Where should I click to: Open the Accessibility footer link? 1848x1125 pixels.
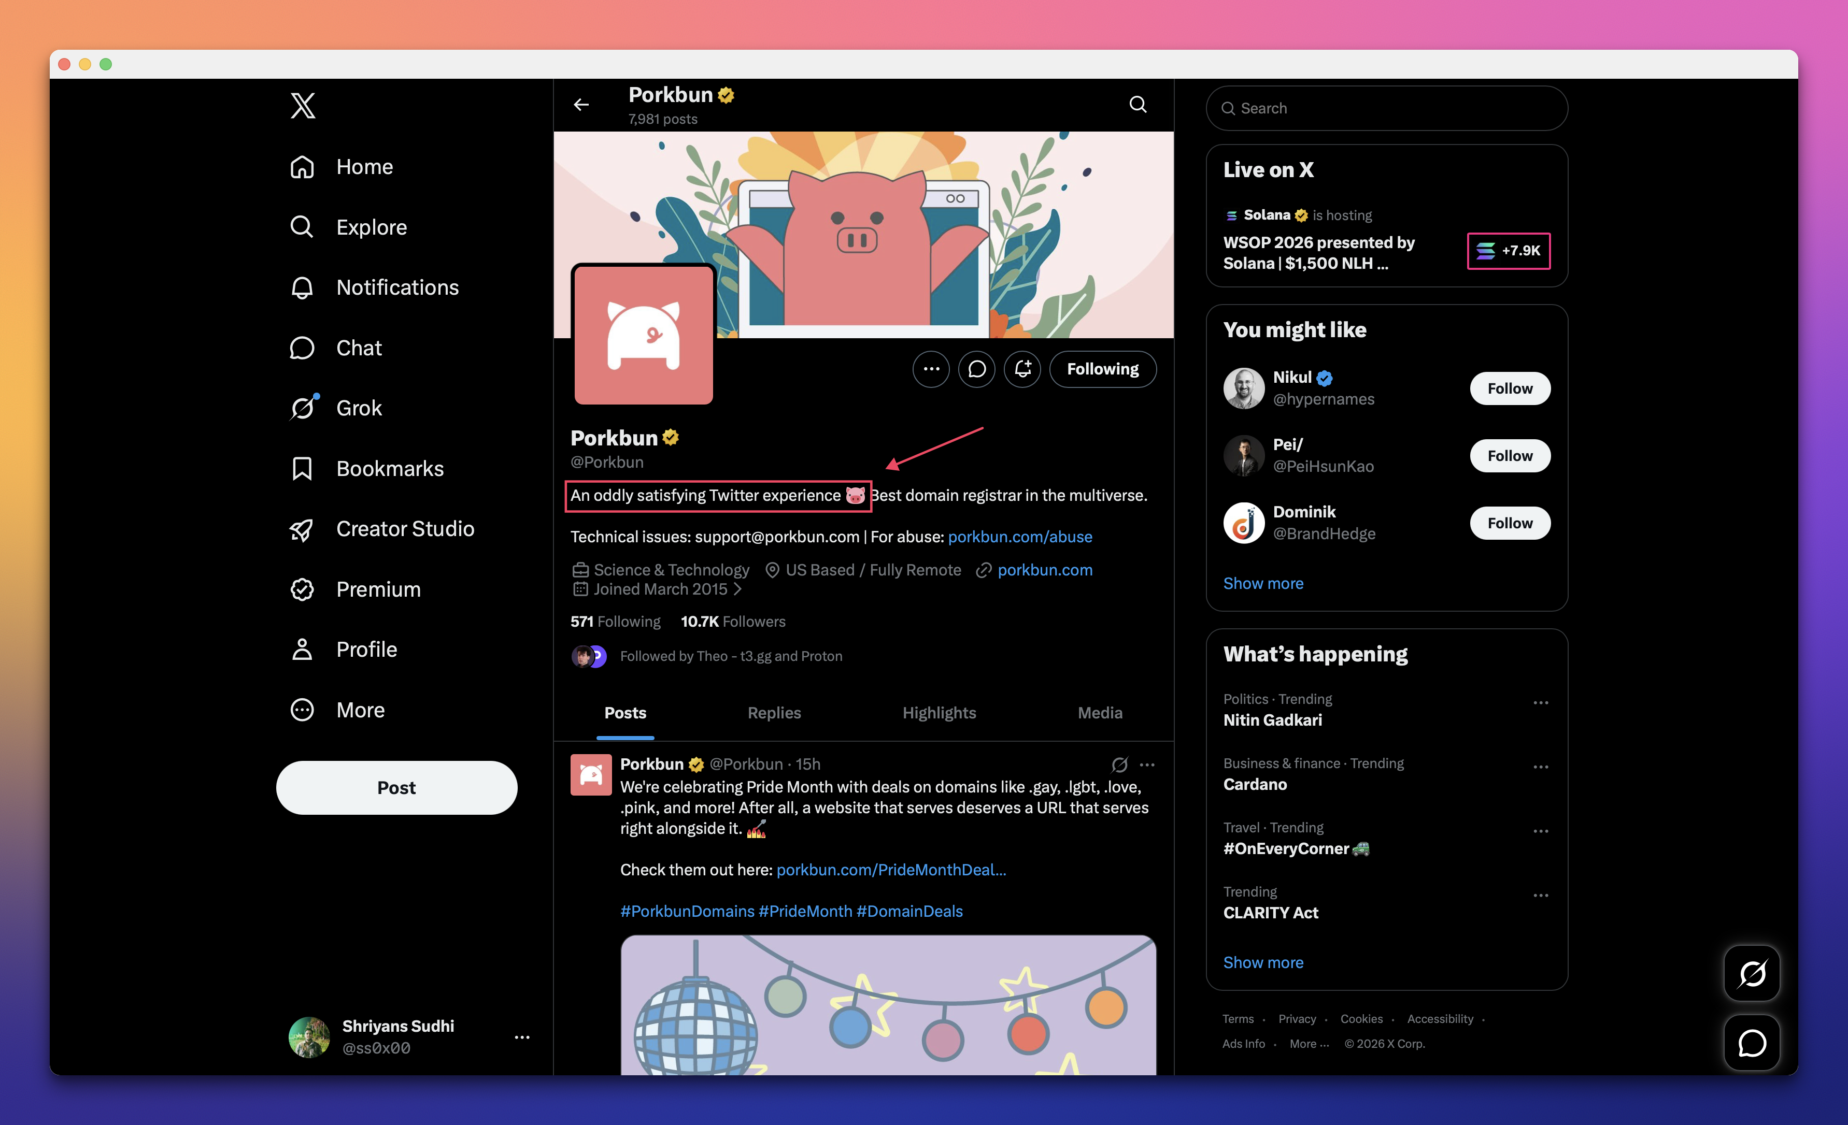coord(1440,1019)
